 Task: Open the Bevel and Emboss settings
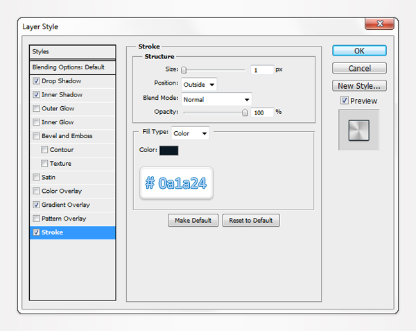click(67, 136)
